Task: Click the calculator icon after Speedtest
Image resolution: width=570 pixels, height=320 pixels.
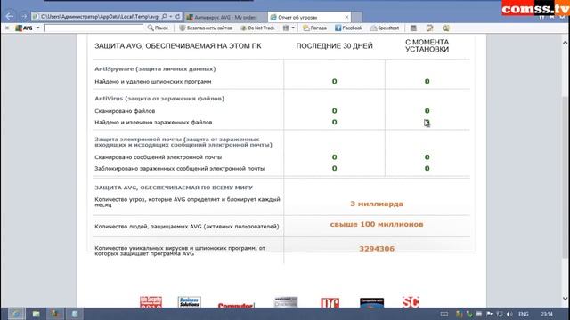Action: pyautogui.click(x=413, y=28)
